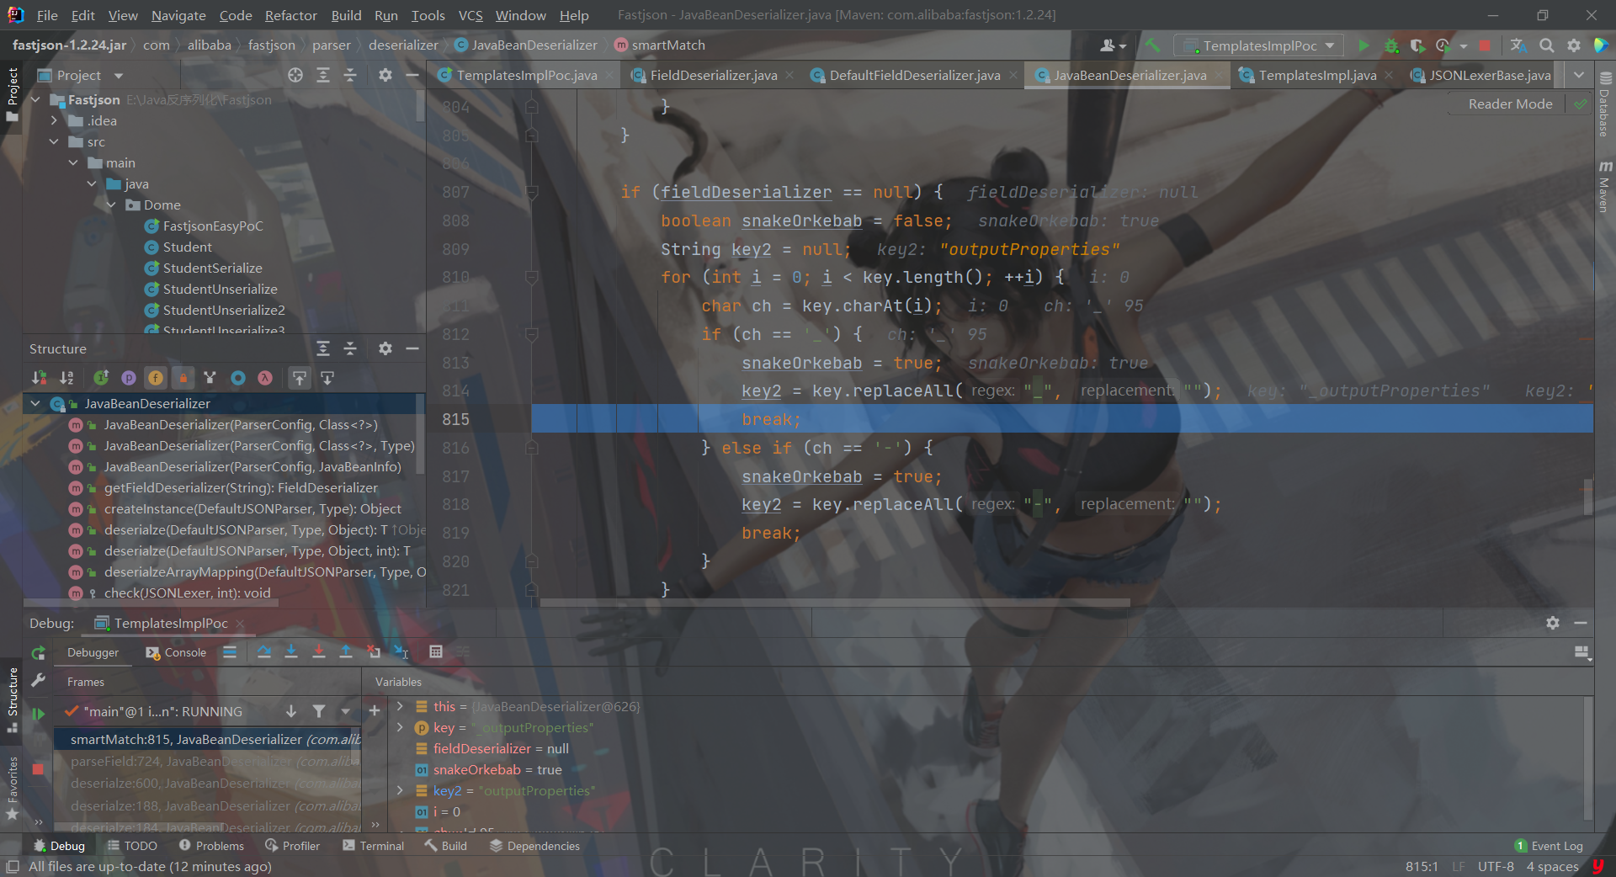Open the Project view selector dropdown
The width and height of the screenshot is (1616, 877).
[81, 75]
